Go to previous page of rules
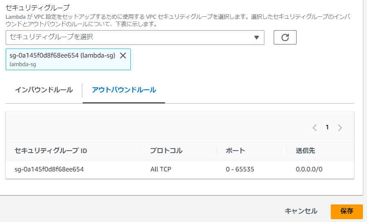 pyautogui.click(x=314, y=127)
